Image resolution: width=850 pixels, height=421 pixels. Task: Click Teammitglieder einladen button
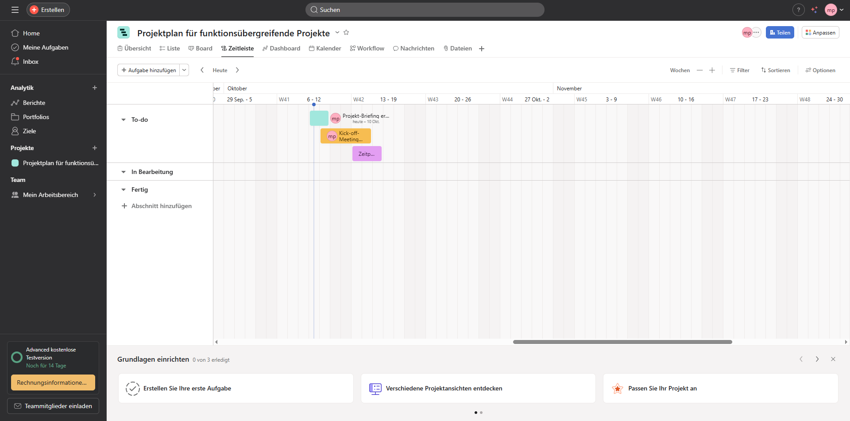(x=53, y=406)
